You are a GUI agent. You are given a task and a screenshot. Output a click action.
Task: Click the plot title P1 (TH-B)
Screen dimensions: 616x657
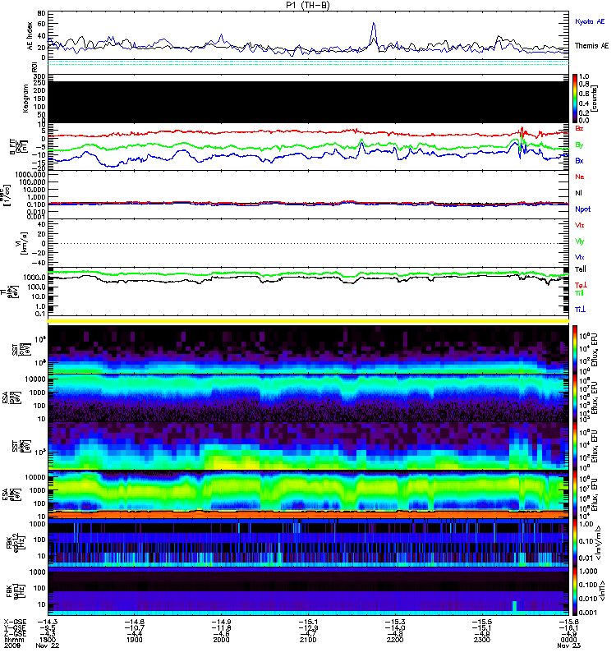tap(307, 5)
